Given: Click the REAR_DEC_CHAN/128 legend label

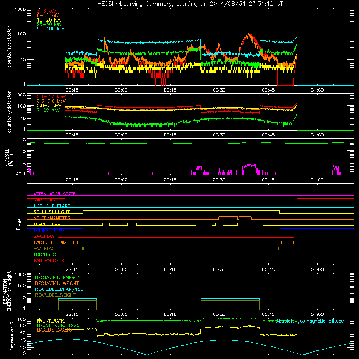Looking at the screenshot, I should tap(59, 289).
